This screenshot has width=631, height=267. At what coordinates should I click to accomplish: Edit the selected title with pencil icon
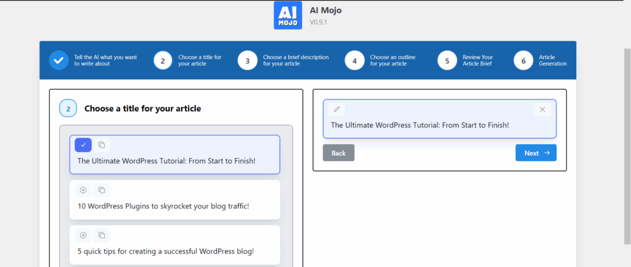coord(337,110)
